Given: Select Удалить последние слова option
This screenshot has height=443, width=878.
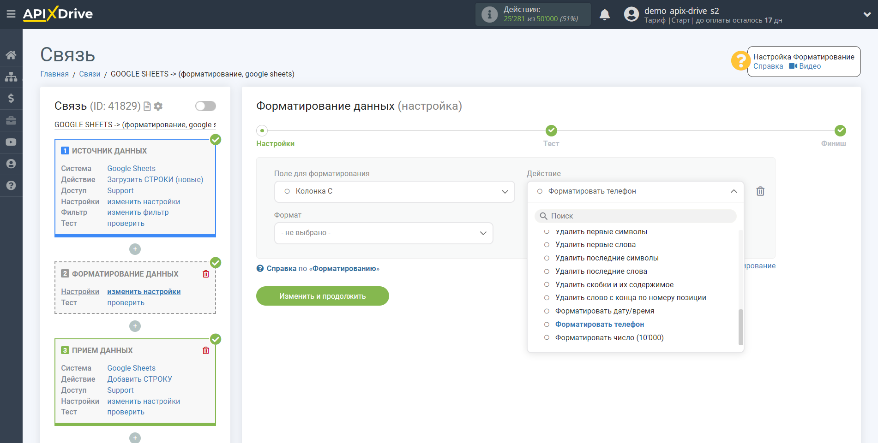Looking at the screenshot, I should [x=601, y=272].
